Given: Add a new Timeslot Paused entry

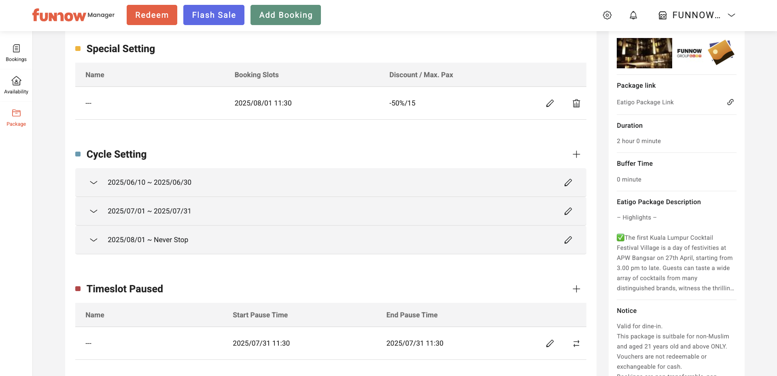Looking at the screenshot, I should (576, 289).
